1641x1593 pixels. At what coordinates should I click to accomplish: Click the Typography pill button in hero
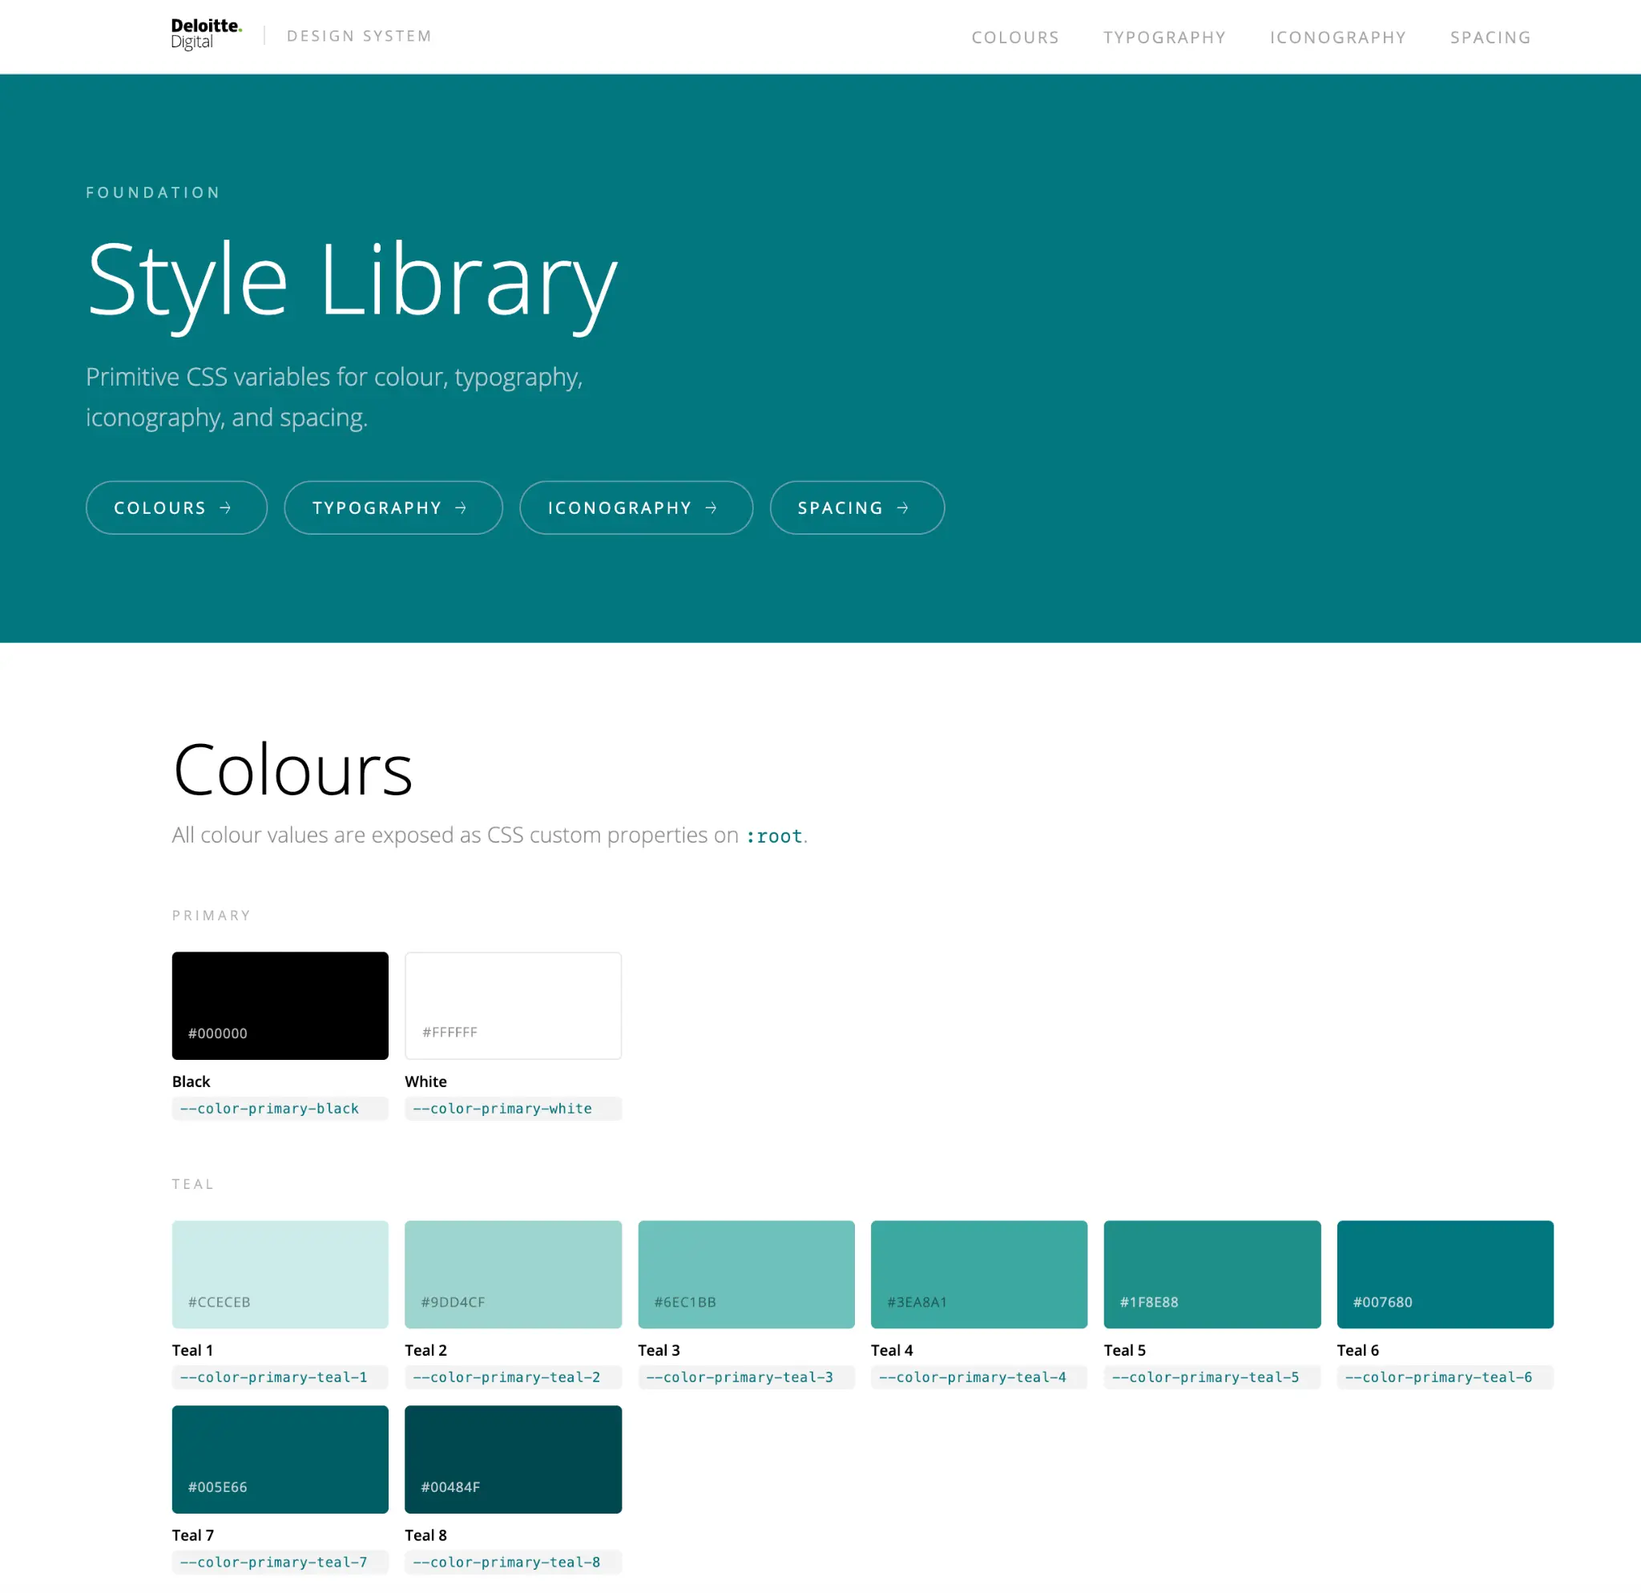(393, 507)
